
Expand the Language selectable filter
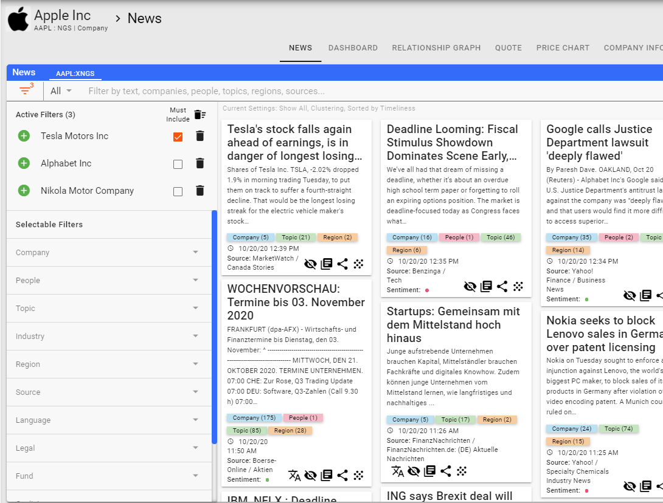(x=109, y=420)
